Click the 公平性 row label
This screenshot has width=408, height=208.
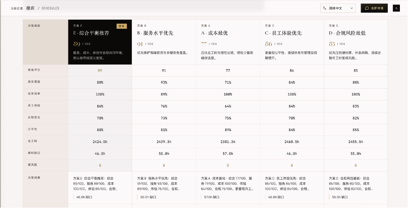[32, 129]
